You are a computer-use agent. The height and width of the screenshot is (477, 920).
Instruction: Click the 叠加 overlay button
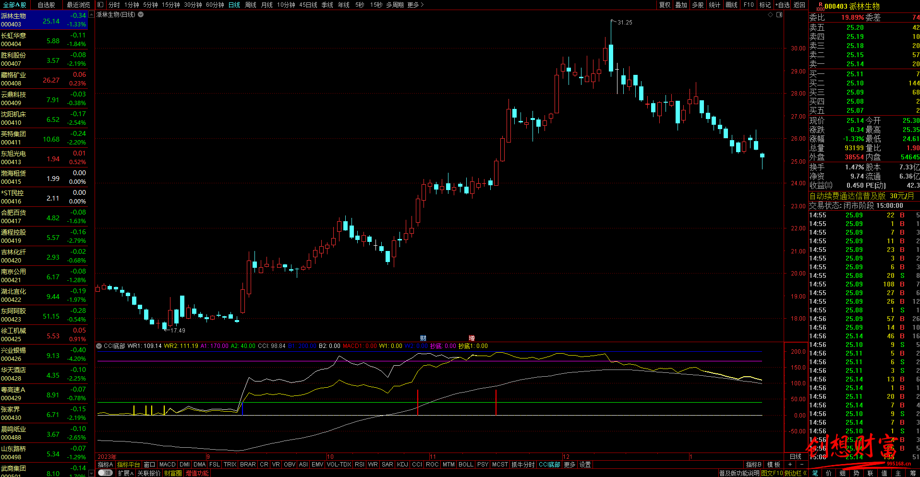tap(681, 5)
